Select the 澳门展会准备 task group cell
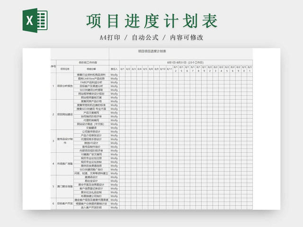Screen dimensions: 303x227 click(x=65, y=186)
